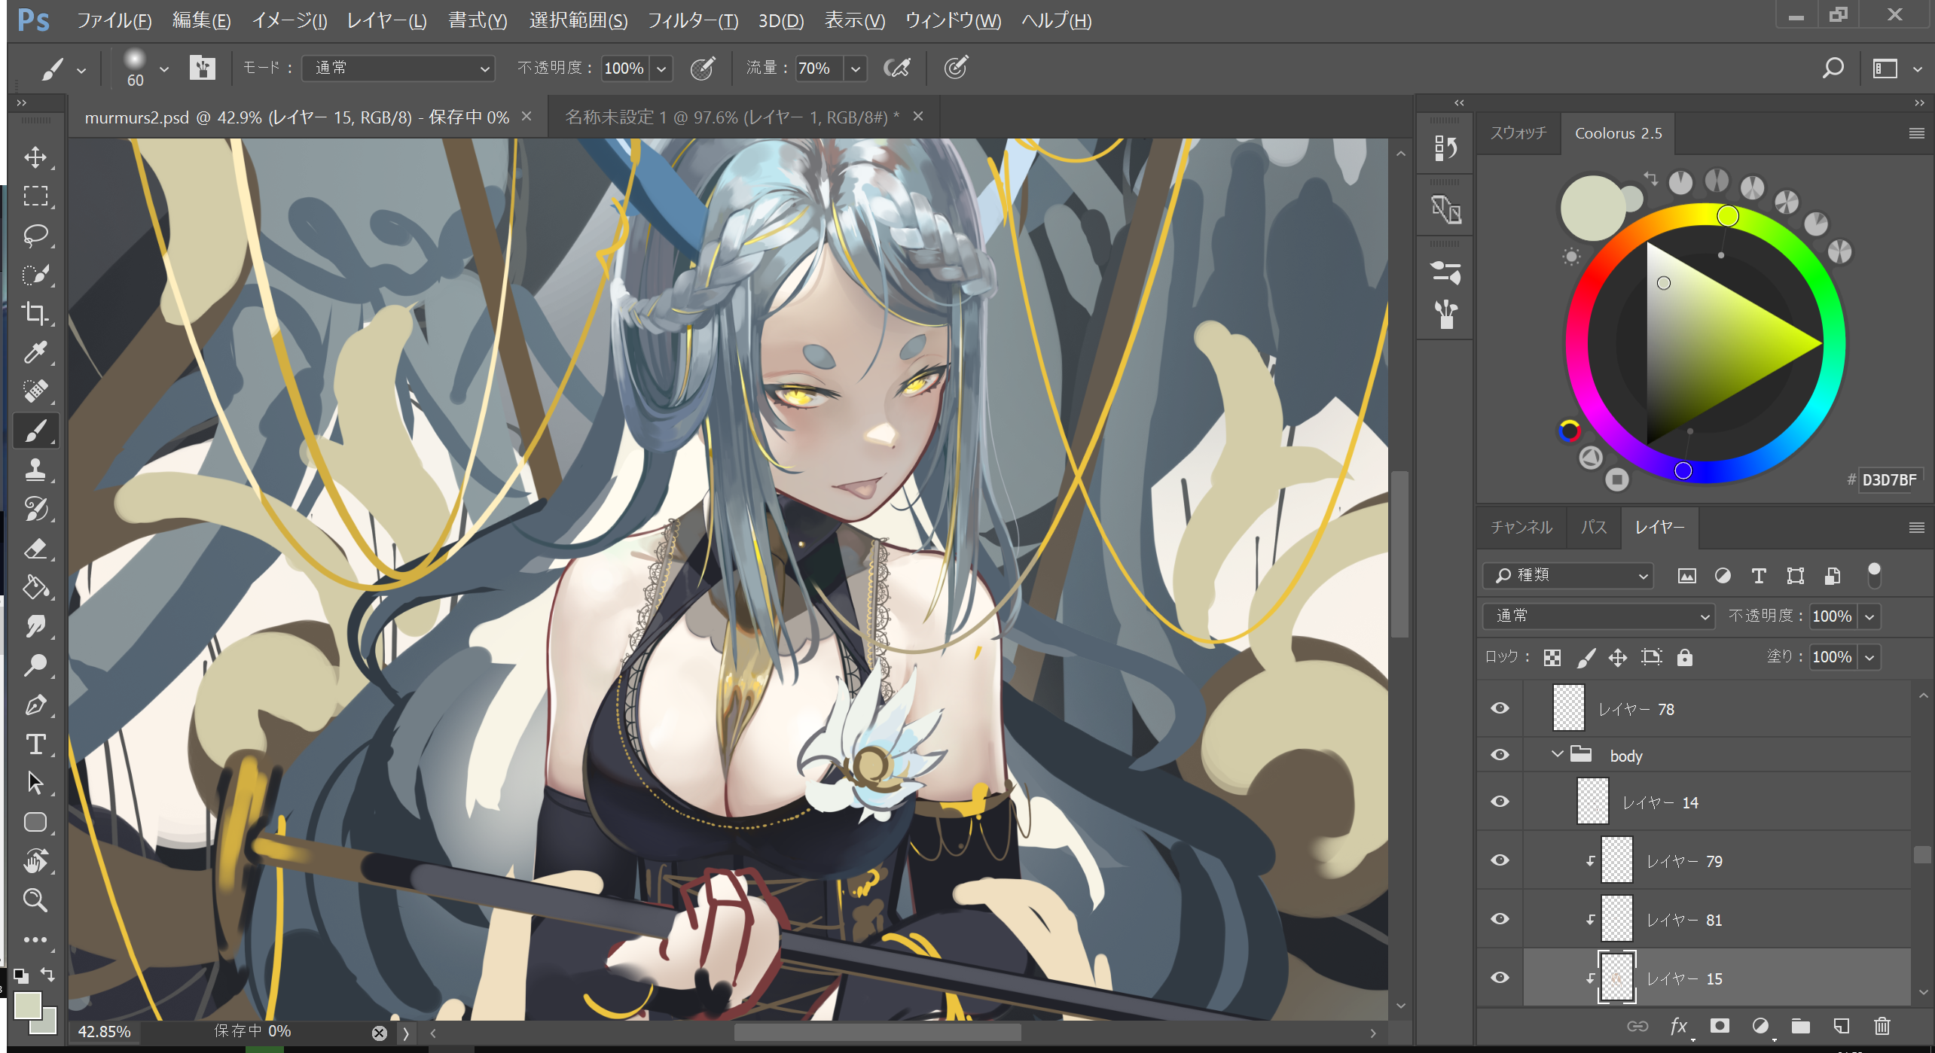Open flow 70% dropdown arrow

point(856,69)
